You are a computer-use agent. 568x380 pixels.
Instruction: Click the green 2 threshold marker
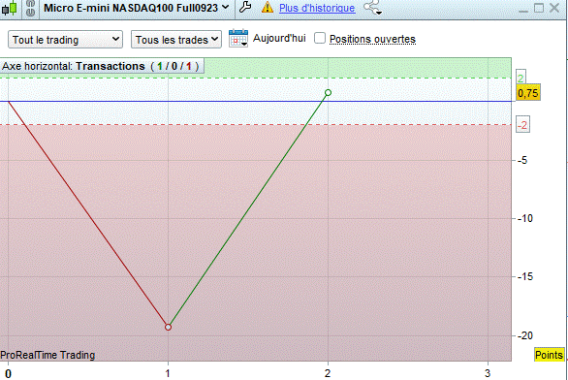coord(521,78)
